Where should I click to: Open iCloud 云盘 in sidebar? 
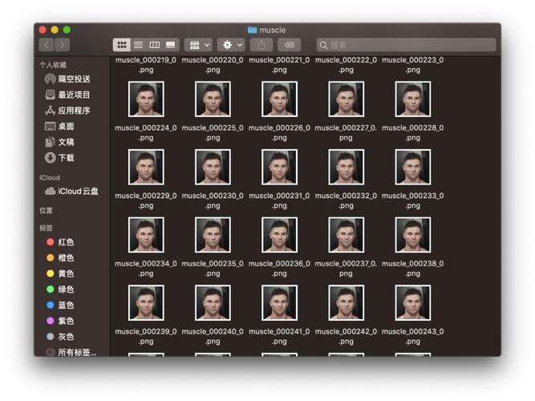[71, 191]
